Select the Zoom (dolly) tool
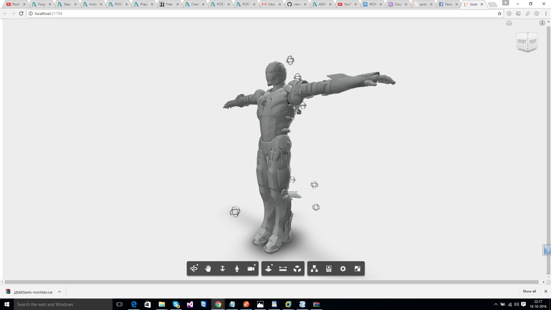 click(x=222, y=269)
